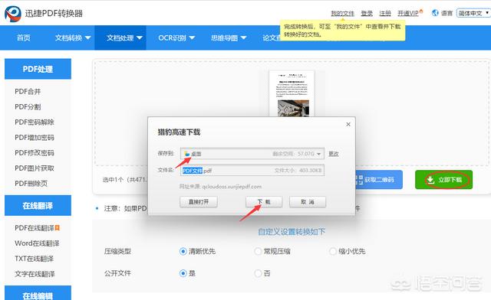
Task: Click the 获取二维码 button
Action: pos(378,180)
